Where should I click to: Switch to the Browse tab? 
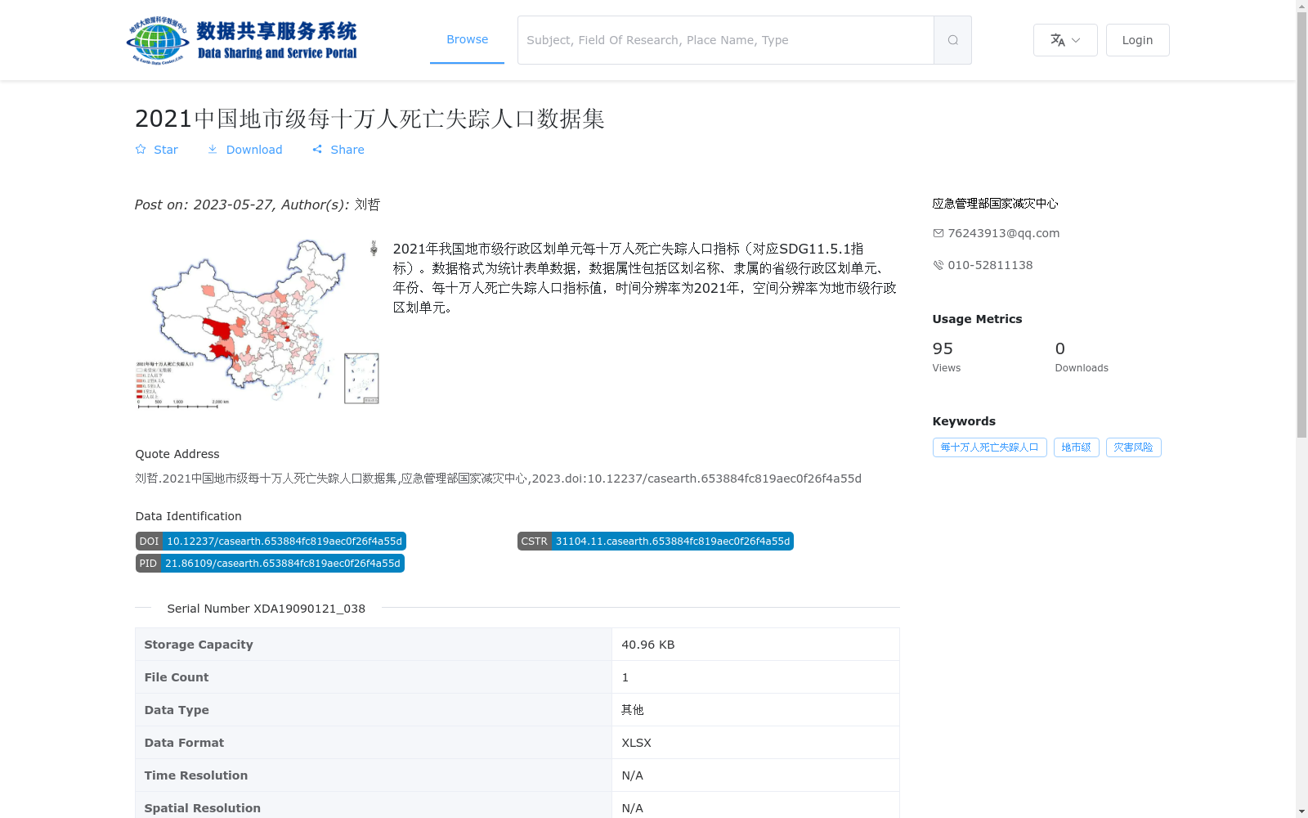click(x=467, y=38)
